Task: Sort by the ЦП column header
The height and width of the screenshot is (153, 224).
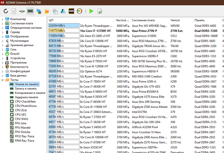Action: coord(80,20)
